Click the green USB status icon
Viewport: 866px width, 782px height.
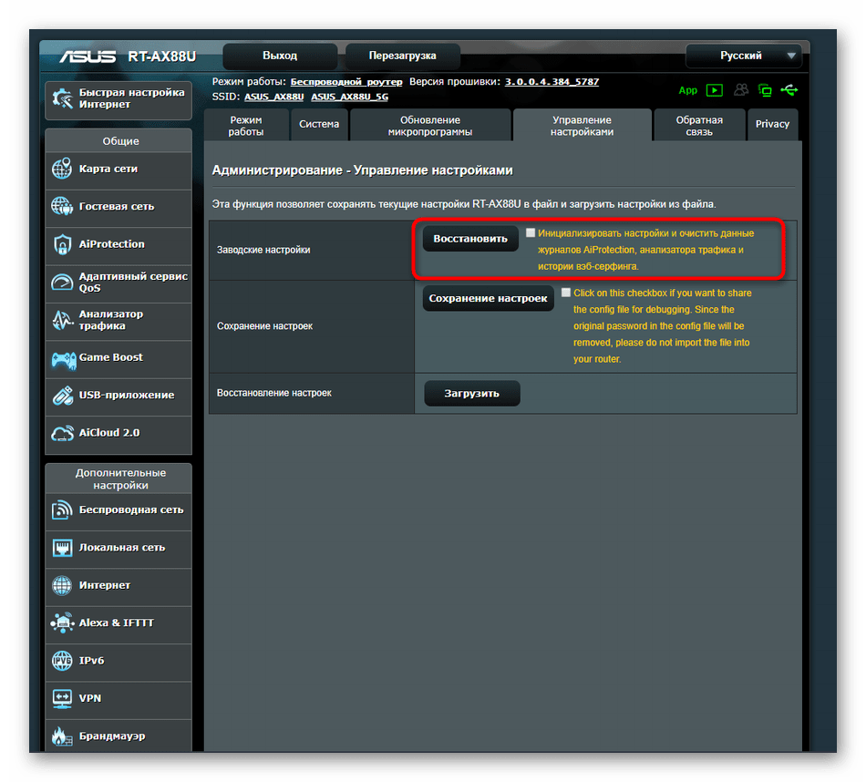[x=789, y=89]
